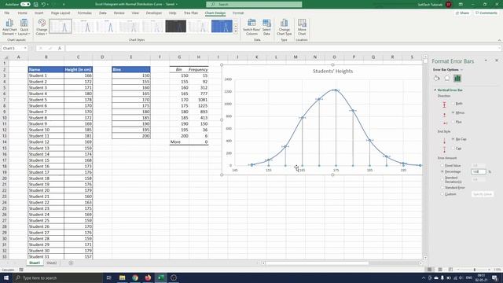The height and width of the screenshot is (283, 503).
Task: Click the Windows taskbar search box
Action: pos(57,277)
